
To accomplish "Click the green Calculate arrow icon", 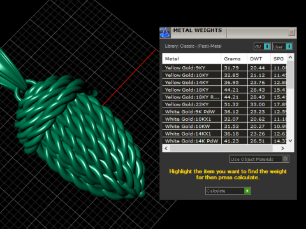I will (247, 191).
